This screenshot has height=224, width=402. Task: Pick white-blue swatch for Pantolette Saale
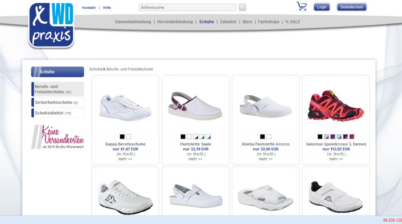coord(208,137)
